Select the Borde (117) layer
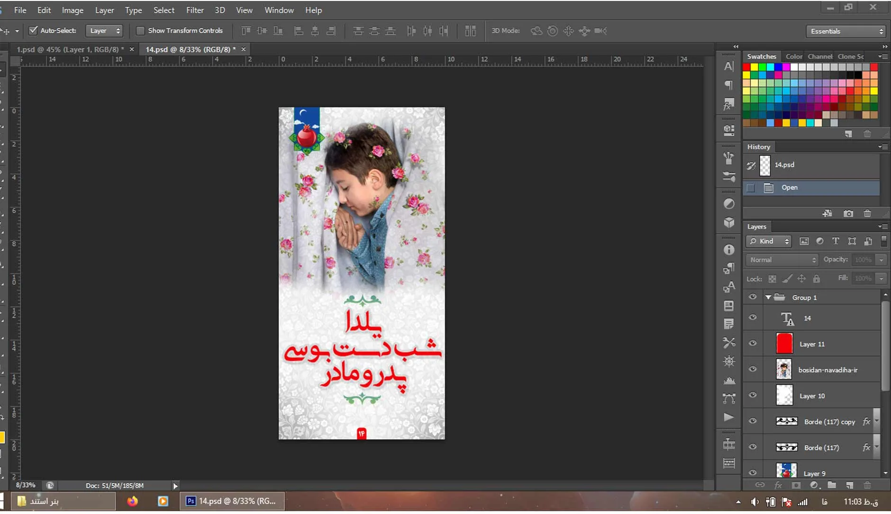The image size is (891, 514). 821,448
